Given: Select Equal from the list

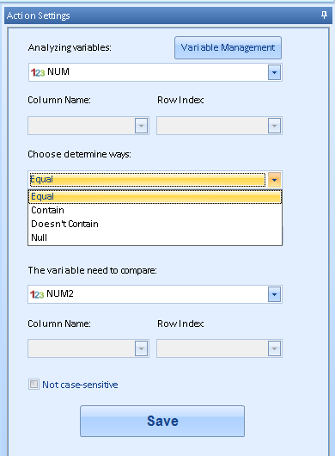Looking at the screenshot, I should 155,196.
